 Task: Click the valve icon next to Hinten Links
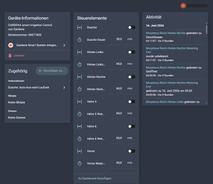click(x=79, y=52)
